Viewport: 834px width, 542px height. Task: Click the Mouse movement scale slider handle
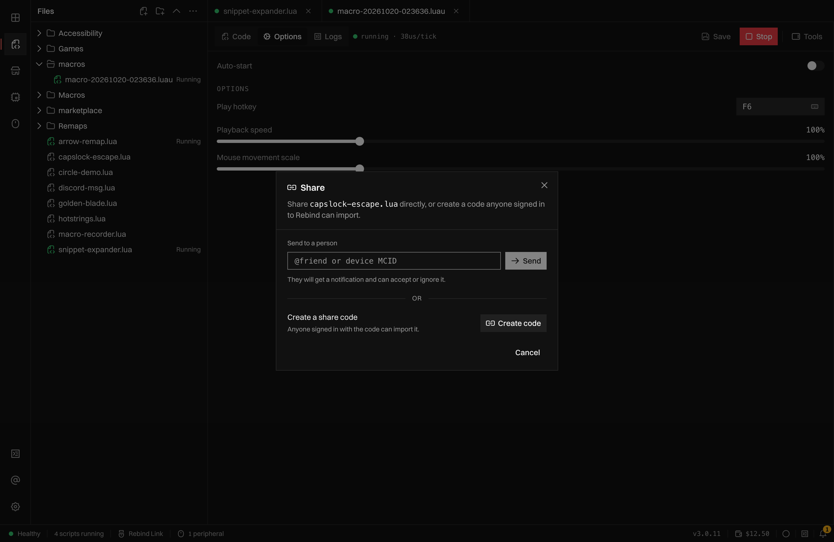point(360,169)
